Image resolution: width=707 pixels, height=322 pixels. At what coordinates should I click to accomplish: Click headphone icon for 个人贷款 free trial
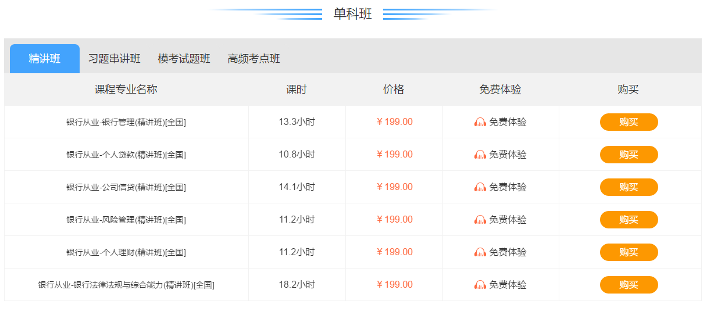(480, 155)
